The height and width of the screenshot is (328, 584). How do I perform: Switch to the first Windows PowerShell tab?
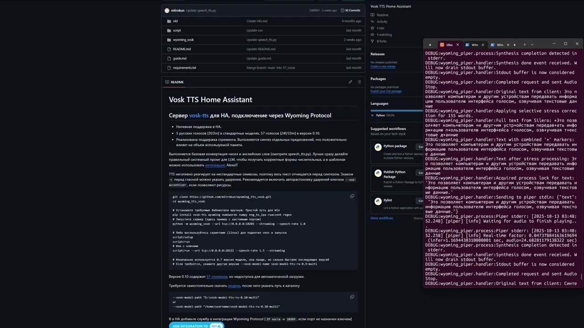pos(475,45)
